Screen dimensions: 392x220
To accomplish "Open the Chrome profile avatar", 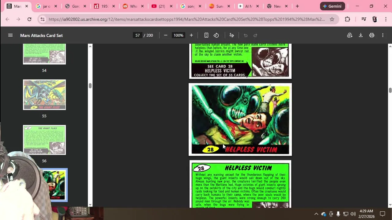I will coord(375,19).
